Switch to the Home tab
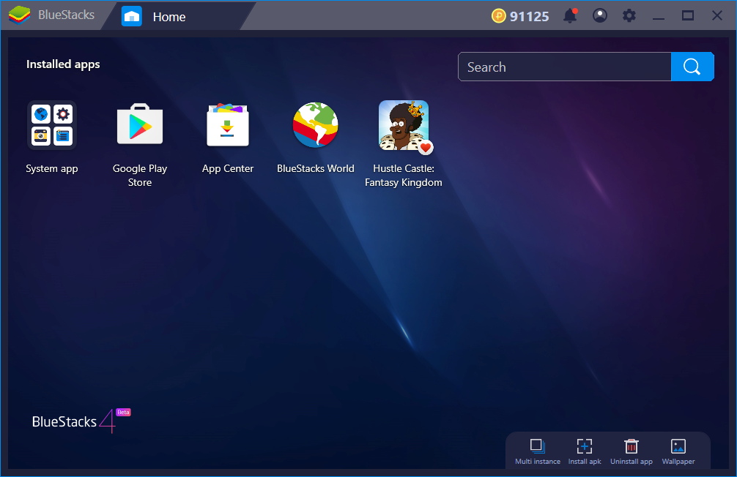Image resolution: width=737 pixels, height=477 pixels. pyautogui.click(x=169, y=16)
